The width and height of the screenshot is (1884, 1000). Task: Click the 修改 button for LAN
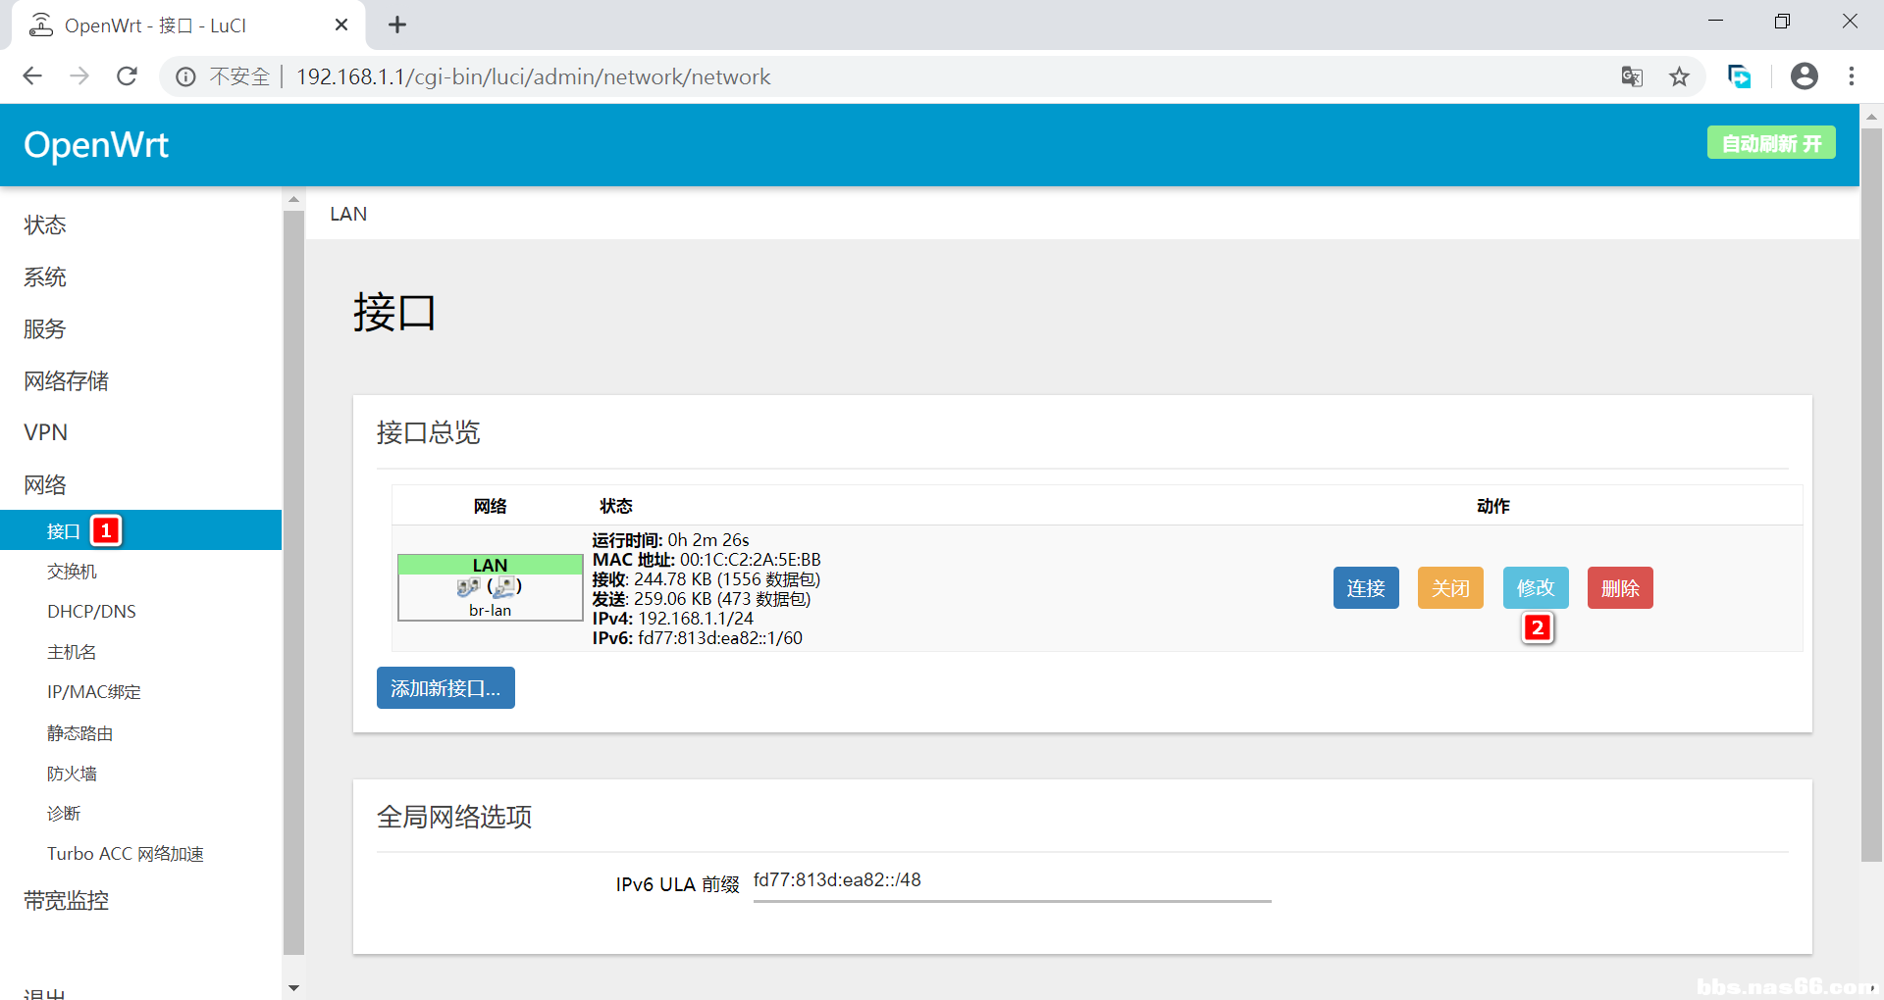point(1536,588)
